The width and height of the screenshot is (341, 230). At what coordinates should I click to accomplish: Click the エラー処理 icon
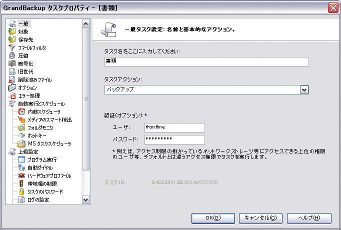[12, 95]
